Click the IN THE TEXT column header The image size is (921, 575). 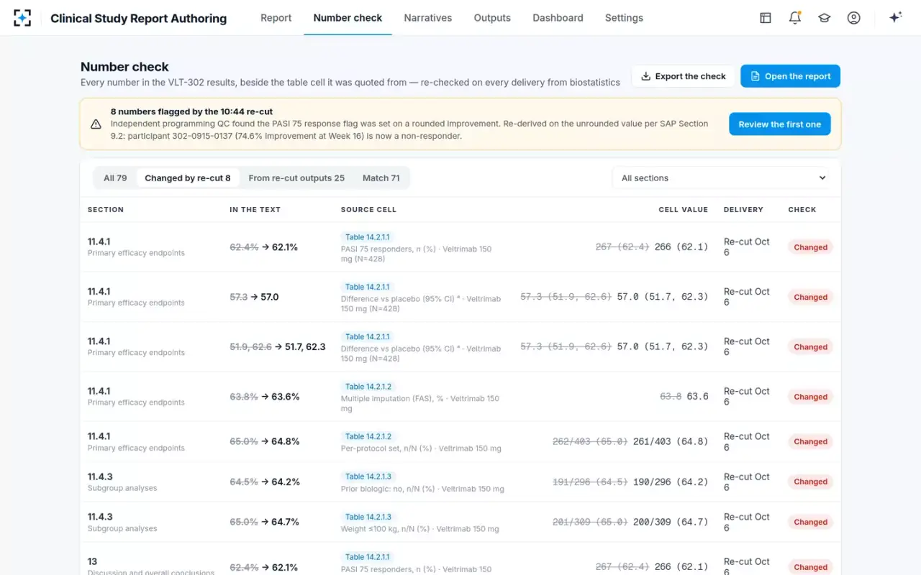tap(255, 210)
